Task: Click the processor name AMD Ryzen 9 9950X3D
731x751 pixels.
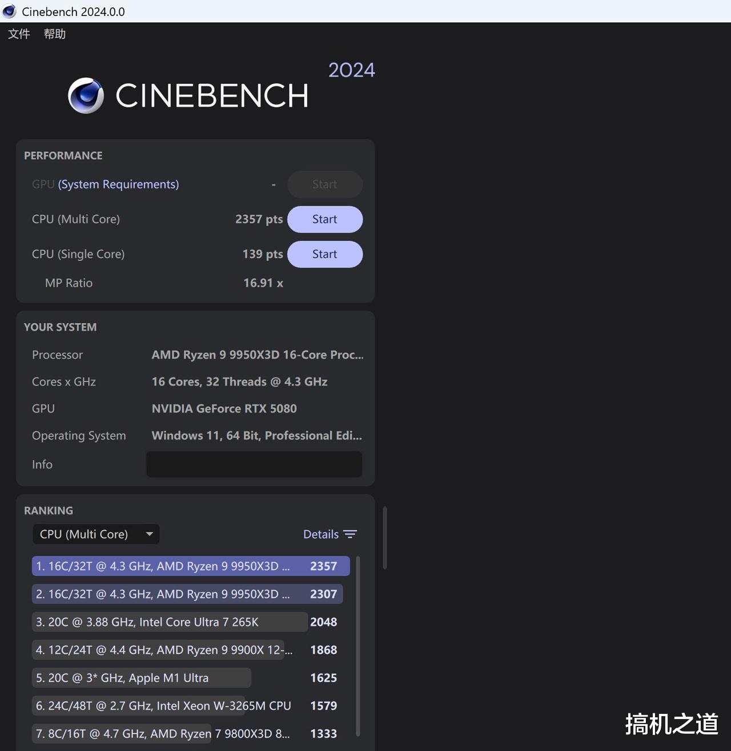Action: coord(258,355)
